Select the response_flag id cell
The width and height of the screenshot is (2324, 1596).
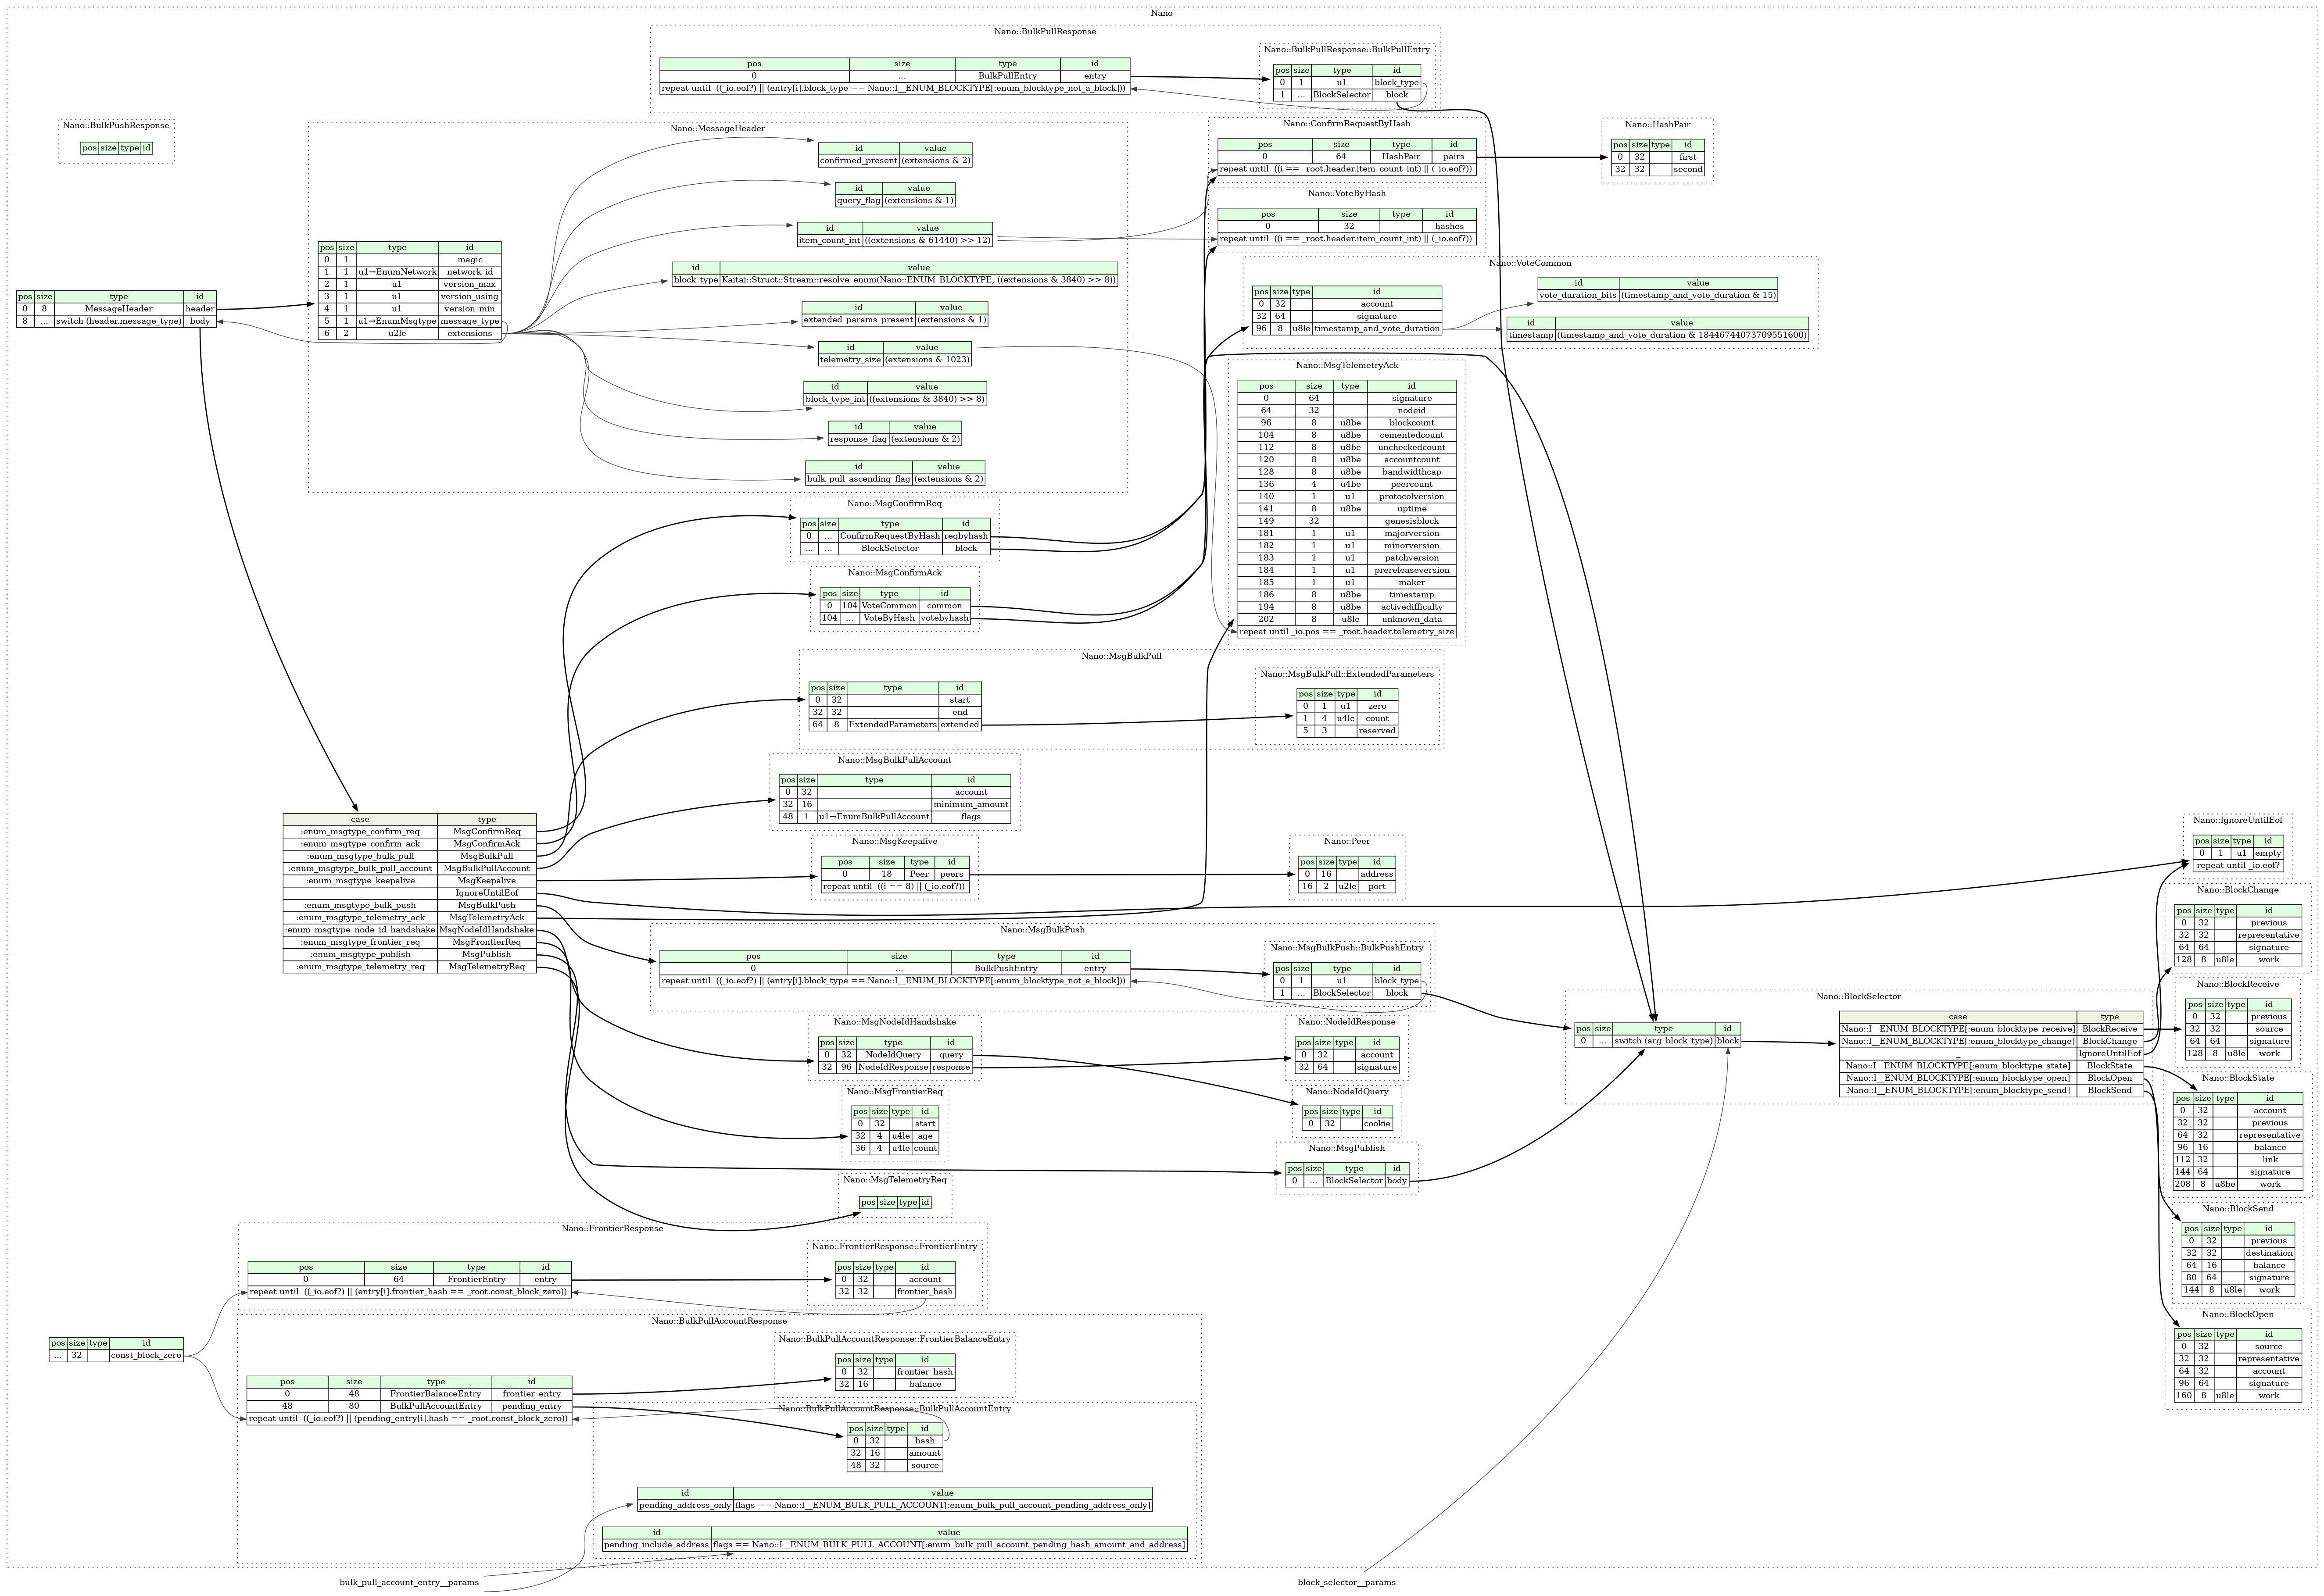tap(858, 439)
